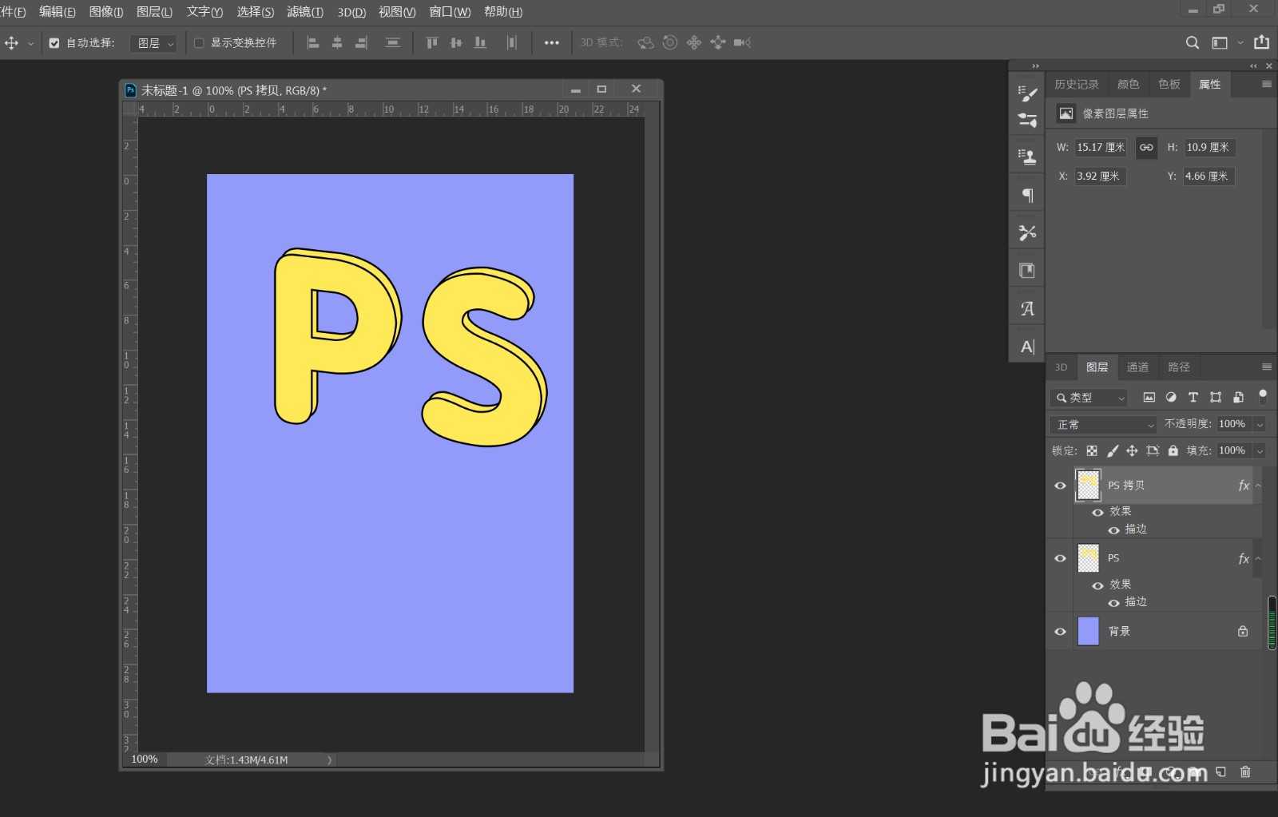This screenshot has height=817, width=1278.
Task: Open the Brush Settings panel icon
Action: pos(1027,93)
